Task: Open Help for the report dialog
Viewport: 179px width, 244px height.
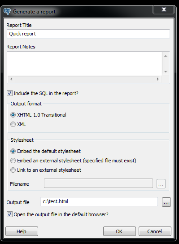Action: (x=22, y=231)
